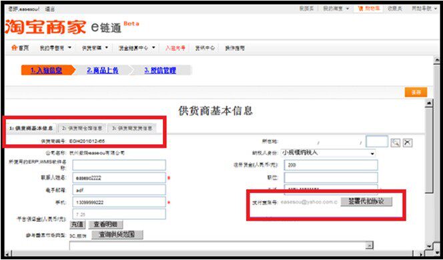Open the top-bar link before 网站导航

point(395,9)
